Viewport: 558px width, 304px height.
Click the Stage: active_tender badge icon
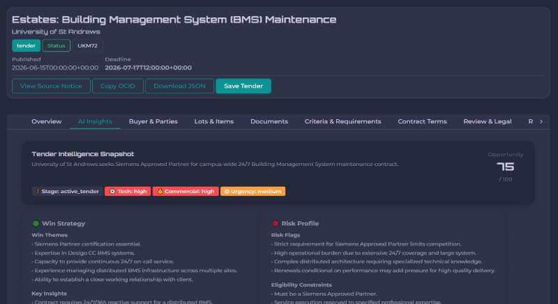click(x=38, y=191)
